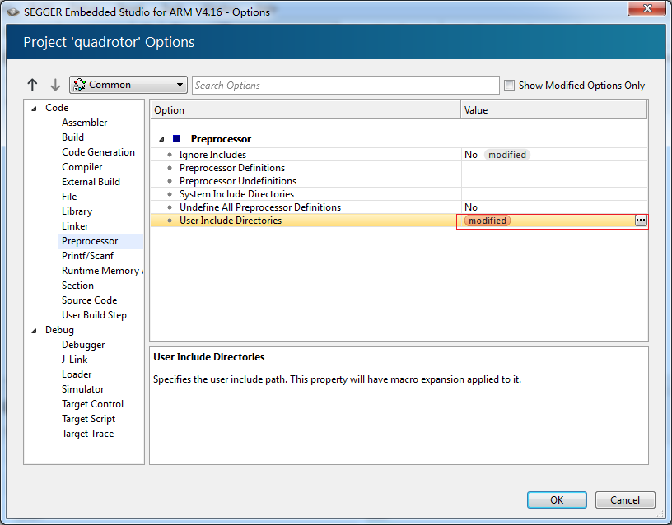672x525 pixels.
Task: Select User Build Step category
Action: [x=94, y=315]
